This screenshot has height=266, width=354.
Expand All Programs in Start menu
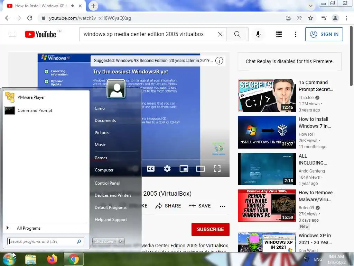tap(46, 228)
